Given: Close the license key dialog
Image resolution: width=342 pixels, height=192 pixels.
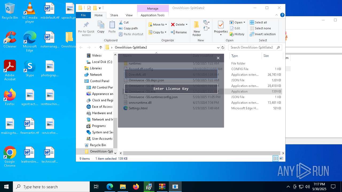Looking at the screenshot, I should [218, 58].
